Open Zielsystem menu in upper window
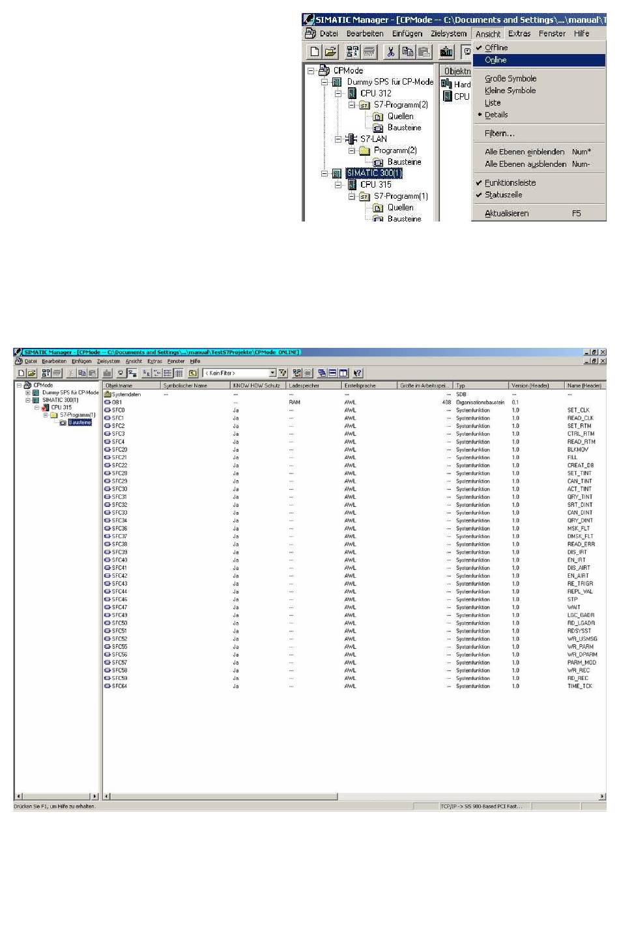This screenshot has height=925, width=619. 448,34
